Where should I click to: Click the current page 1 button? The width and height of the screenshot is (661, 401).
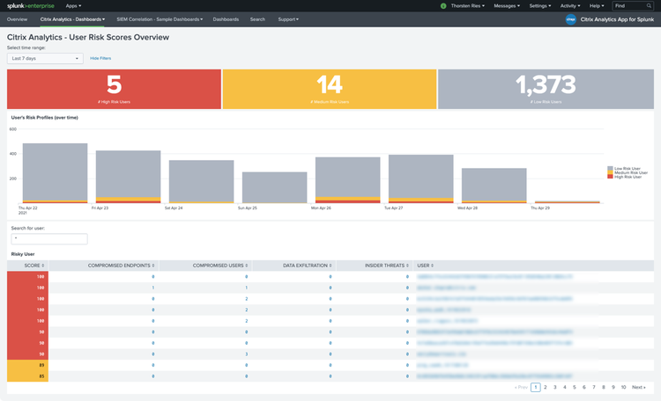click(x=535, y=387)
